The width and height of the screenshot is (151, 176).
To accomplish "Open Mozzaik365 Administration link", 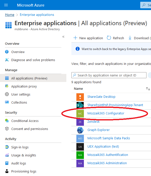I will [107, 163].
